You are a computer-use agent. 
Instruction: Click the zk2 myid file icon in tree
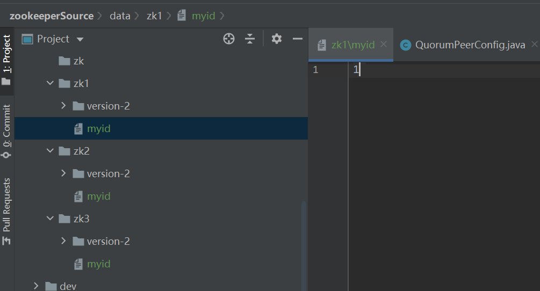coord(78,197)
